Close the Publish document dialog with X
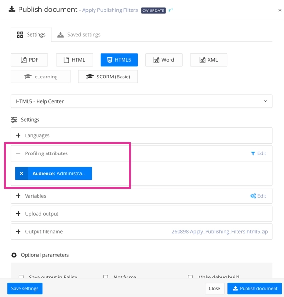284x297 pixels. [x=280, y=10]
